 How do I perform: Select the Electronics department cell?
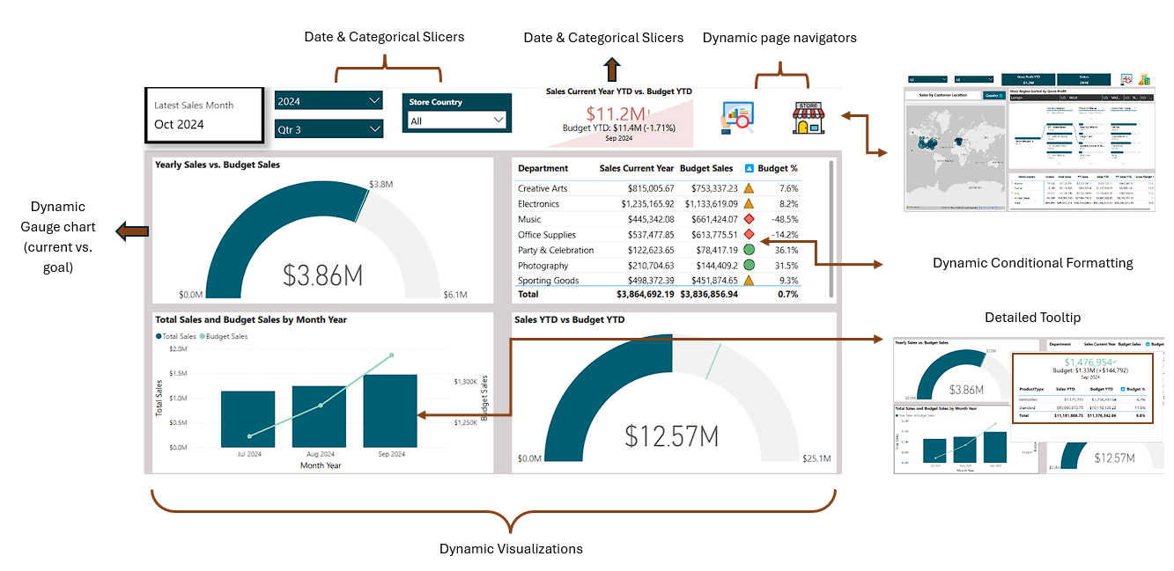tap(538, 203)
